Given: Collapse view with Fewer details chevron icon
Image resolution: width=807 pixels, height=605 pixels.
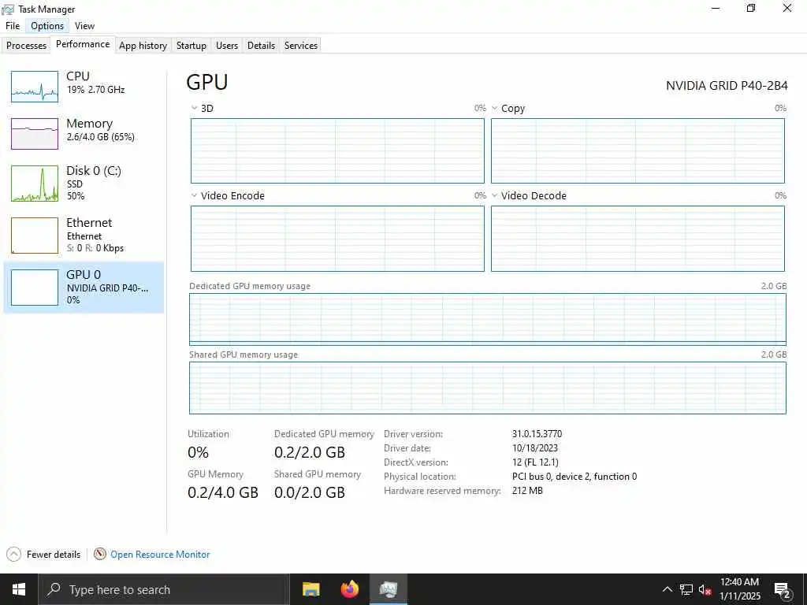Looking at the screenshot, I should [x=14, y=554].
